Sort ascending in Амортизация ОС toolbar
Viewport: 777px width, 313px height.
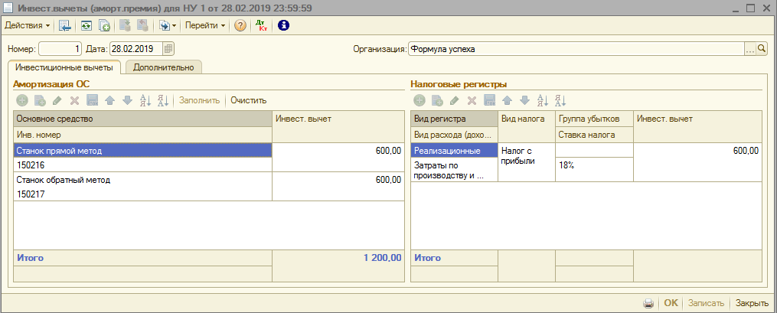pyautogui.click(x=145, y=100)
